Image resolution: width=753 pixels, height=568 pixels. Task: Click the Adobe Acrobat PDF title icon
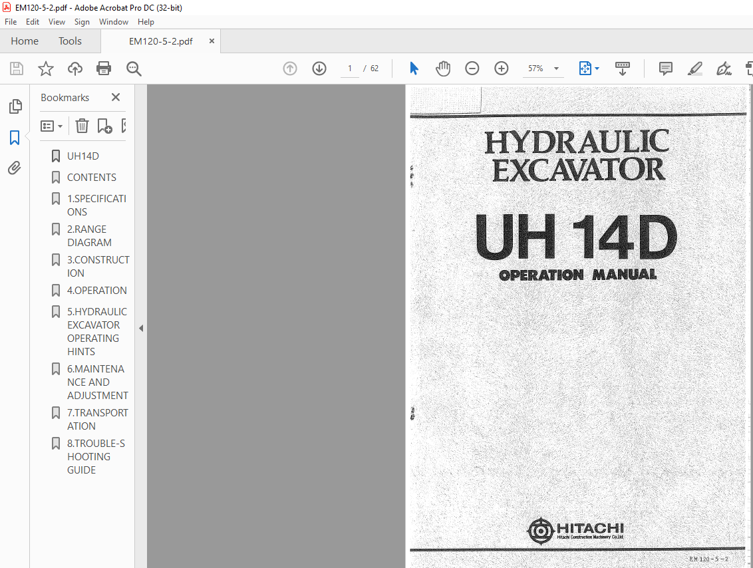[7, 8]
